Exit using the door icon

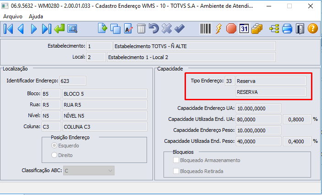tap(300, 28)
